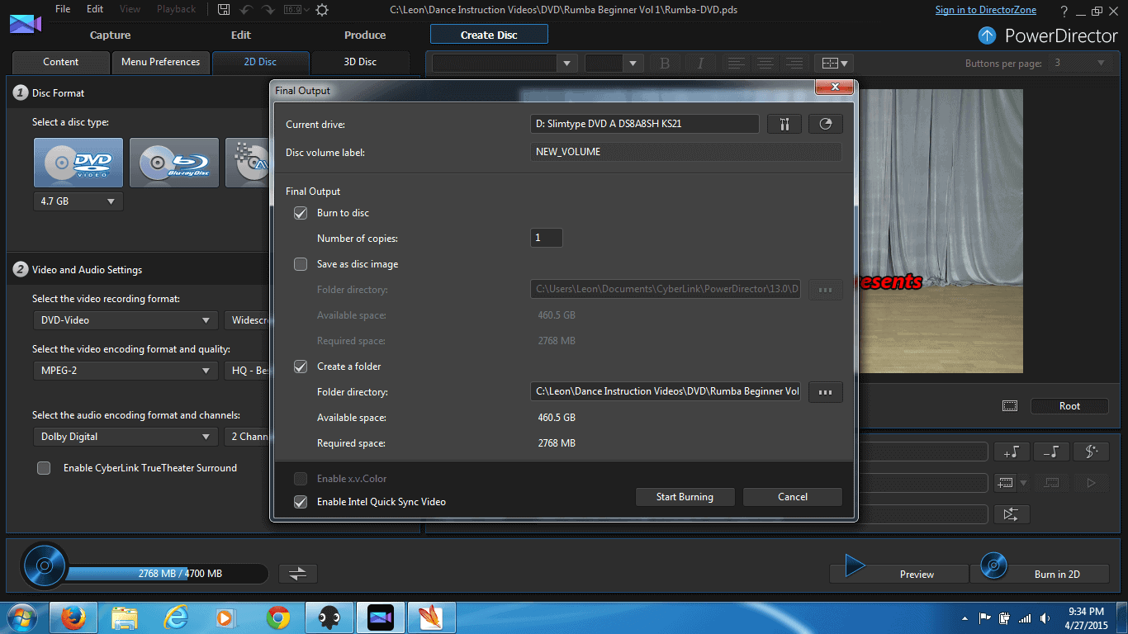The width and height of the screenshot is (1128, 634).
Task: Open the MPEG-2 encoding format dropdown
Action: click(x=126, y=371)
